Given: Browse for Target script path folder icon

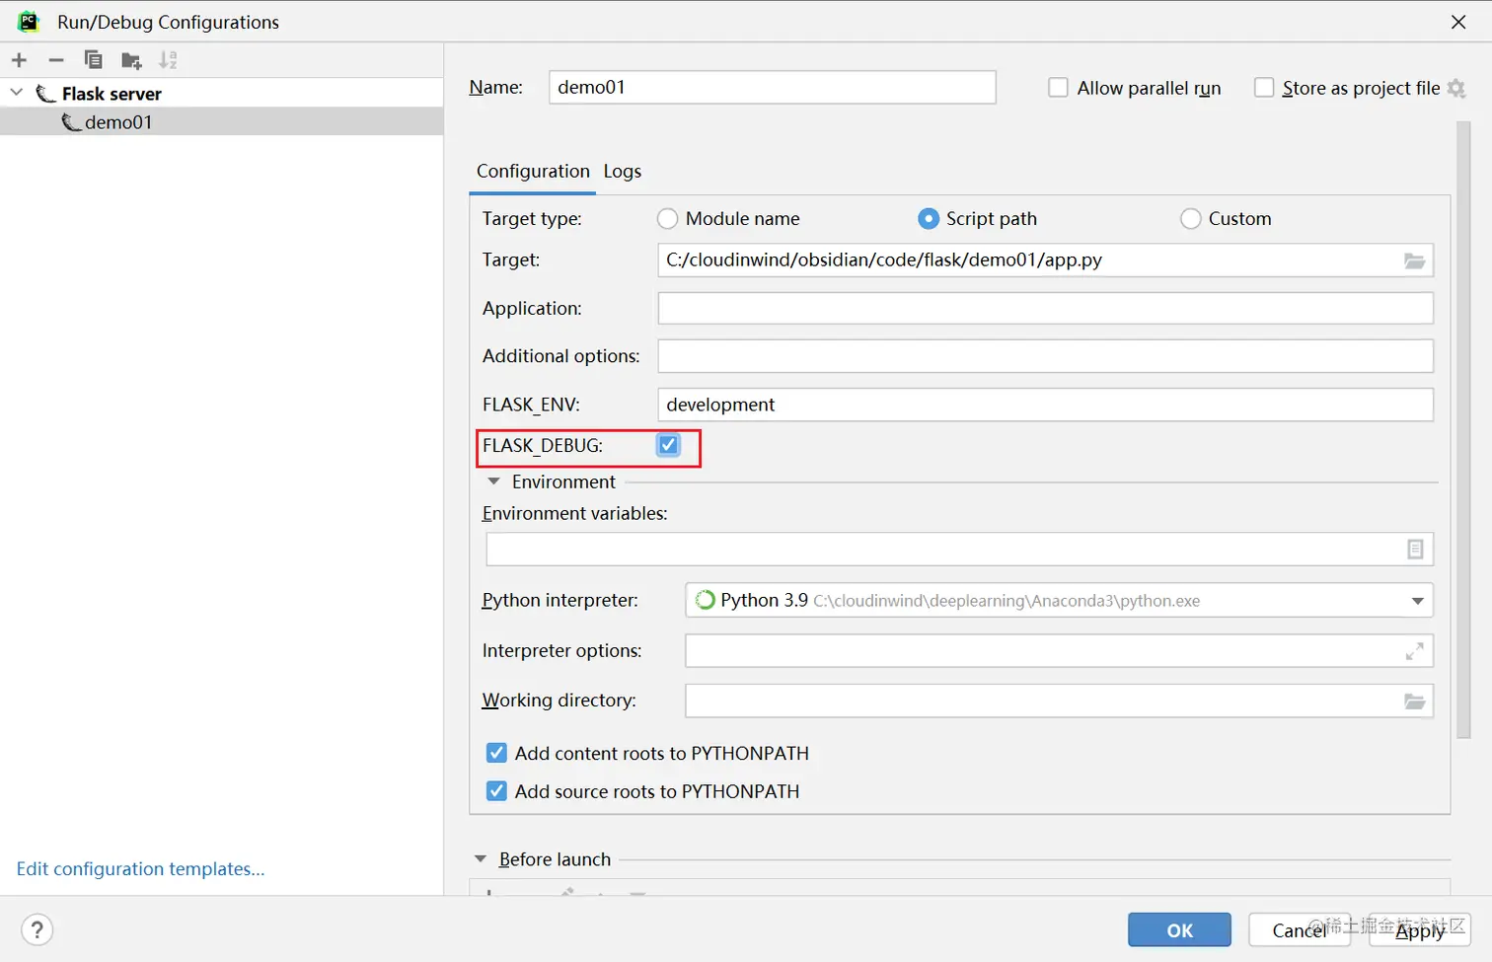Looking at the screenshot, I should coord(1414,260).
